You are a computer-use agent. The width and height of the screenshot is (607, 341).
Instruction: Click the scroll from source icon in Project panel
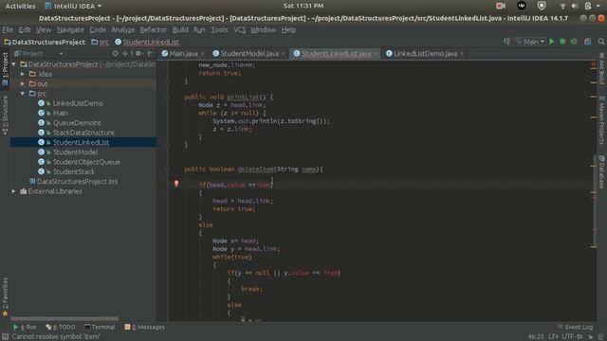pos(116,53)
